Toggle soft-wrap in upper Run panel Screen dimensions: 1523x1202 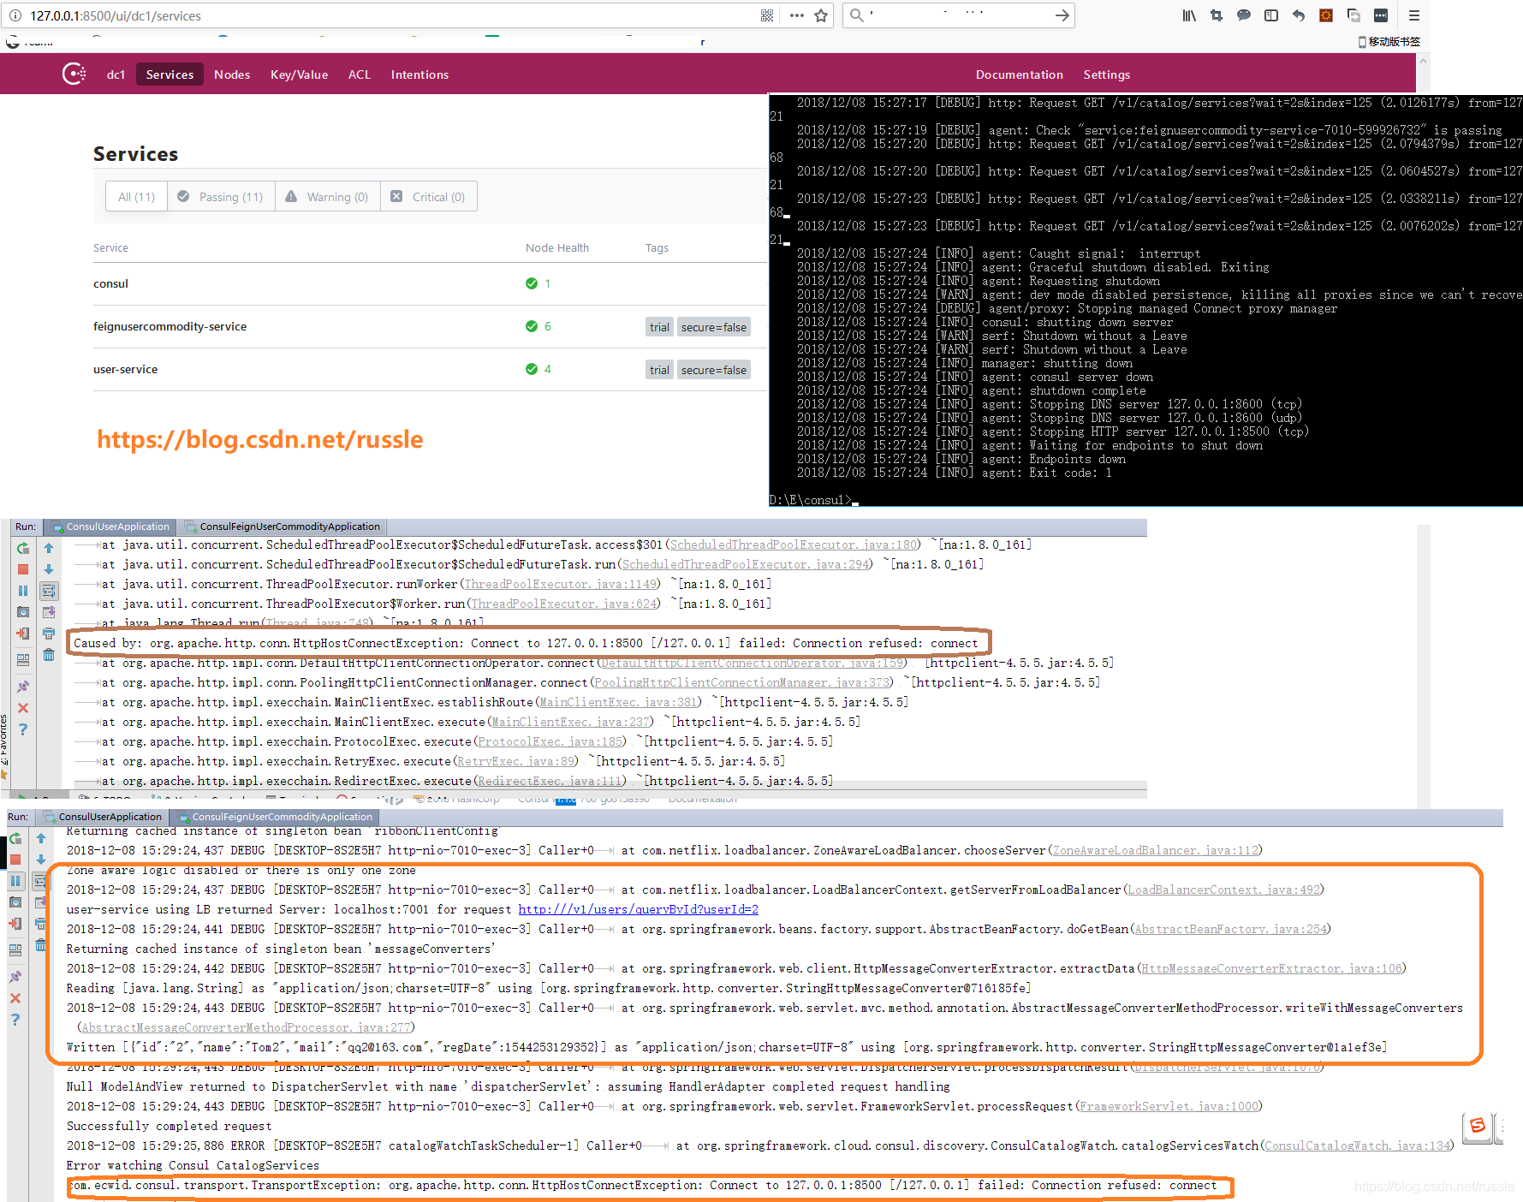[49, 591]
